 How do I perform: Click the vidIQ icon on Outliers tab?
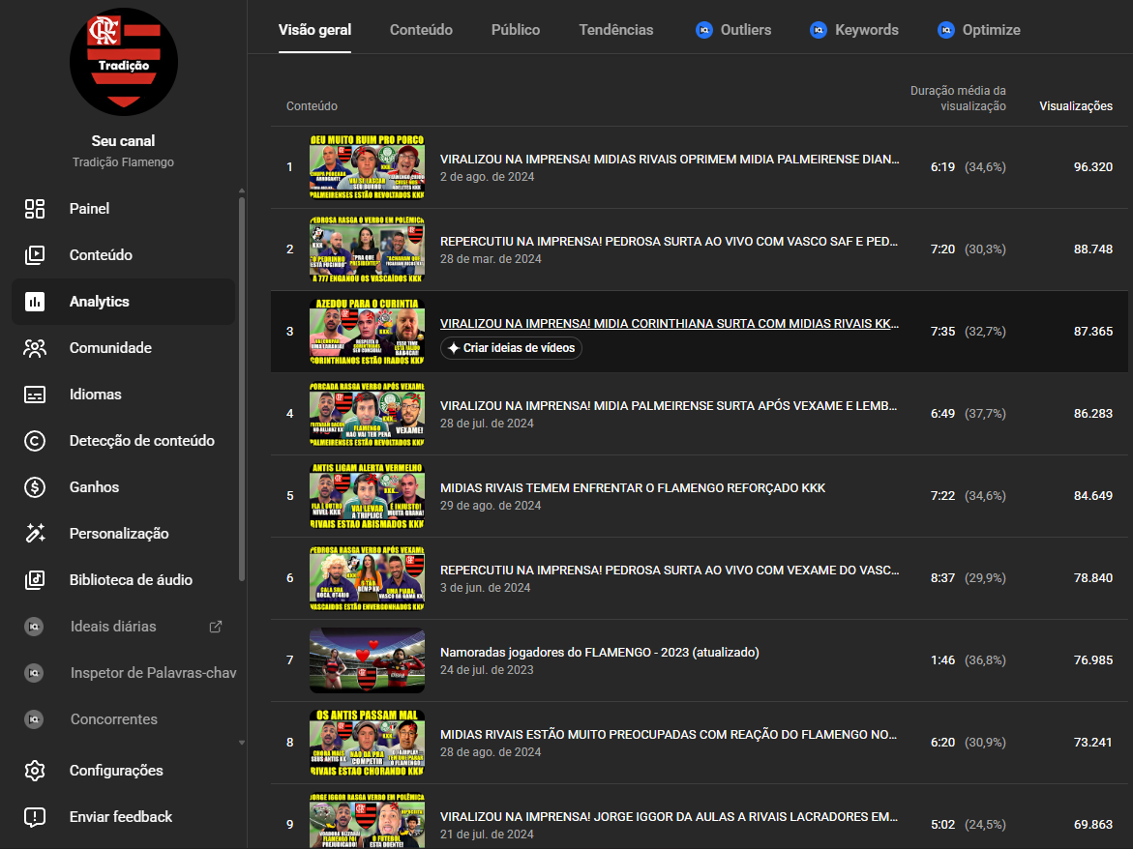[x=703, y=30]
